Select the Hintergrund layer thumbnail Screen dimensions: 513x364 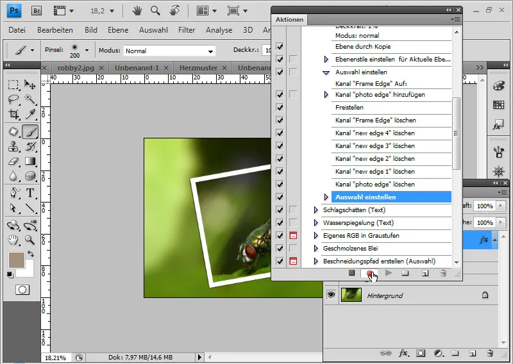coord(351,295)
